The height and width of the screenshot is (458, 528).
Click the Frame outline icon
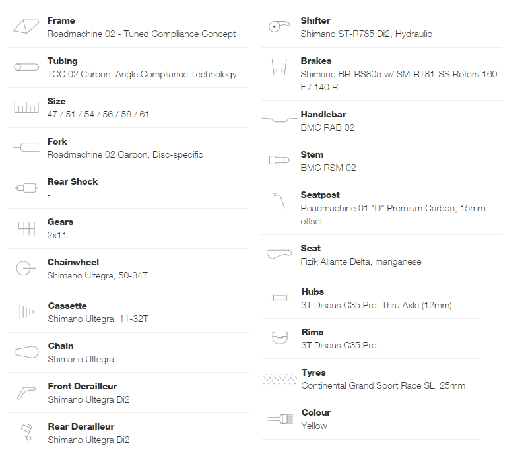pyautogui.click(x=26, y=26)
